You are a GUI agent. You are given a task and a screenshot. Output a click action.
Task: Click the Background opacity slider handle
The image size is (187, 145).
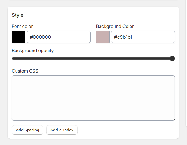pos(172,59)
